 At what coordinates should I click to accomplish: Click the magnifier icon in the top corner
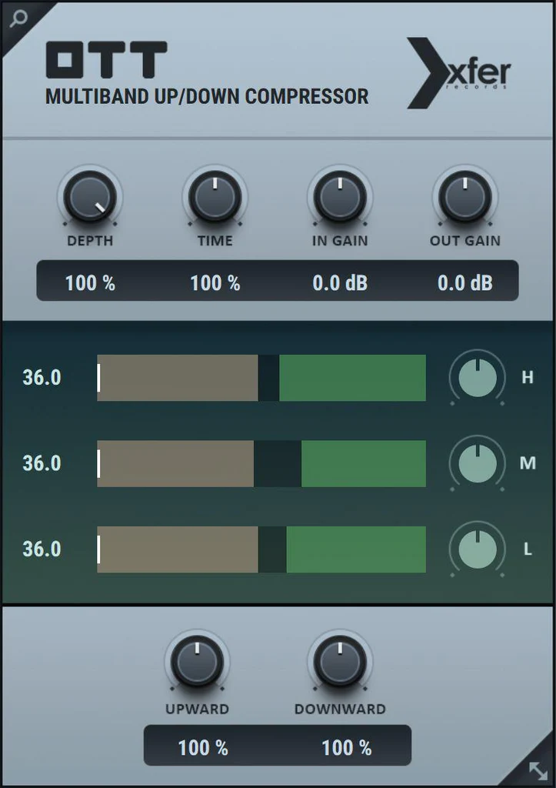click(x=19, y=19)
